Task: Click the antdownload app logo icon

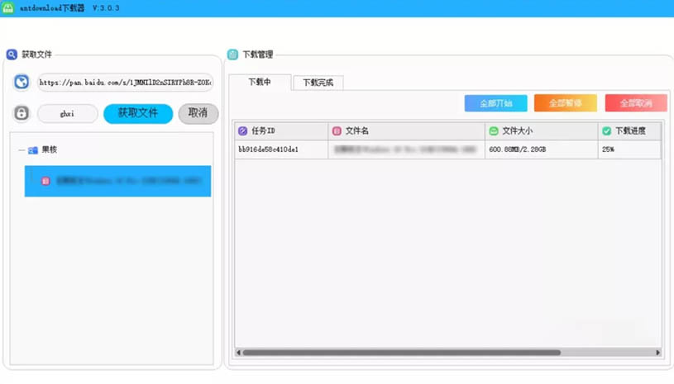Action: [x=8, y=8]
